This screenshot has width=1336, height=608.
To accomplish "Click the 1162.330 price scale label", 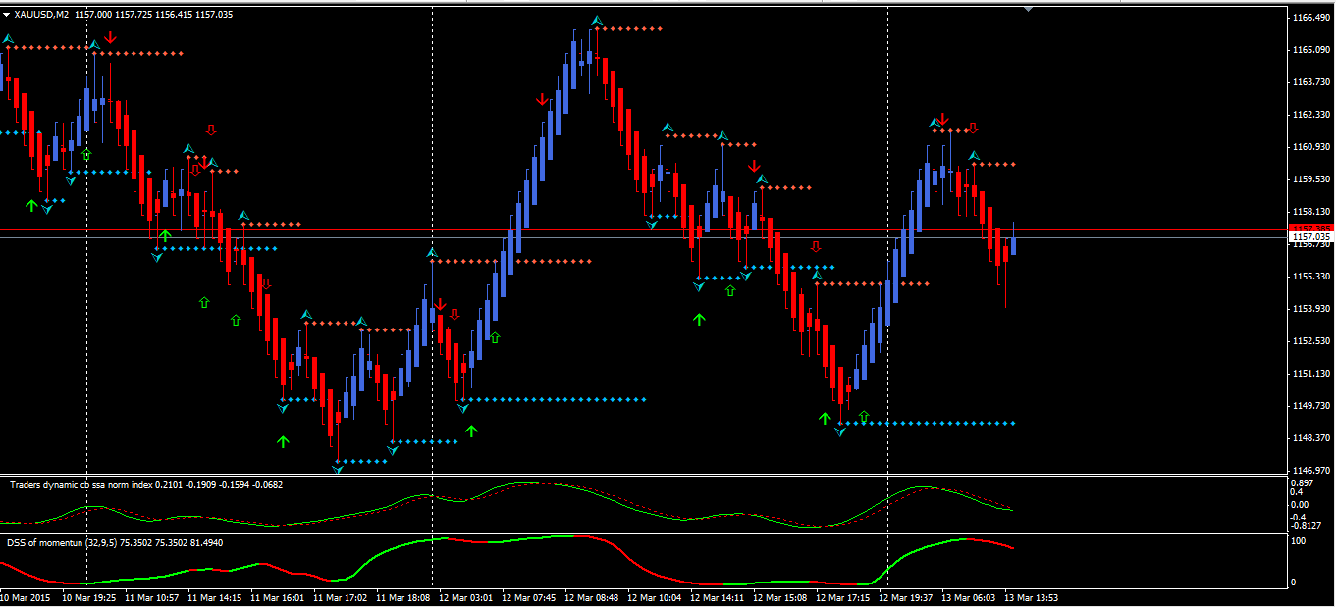I will click(x=1311, y=115).
